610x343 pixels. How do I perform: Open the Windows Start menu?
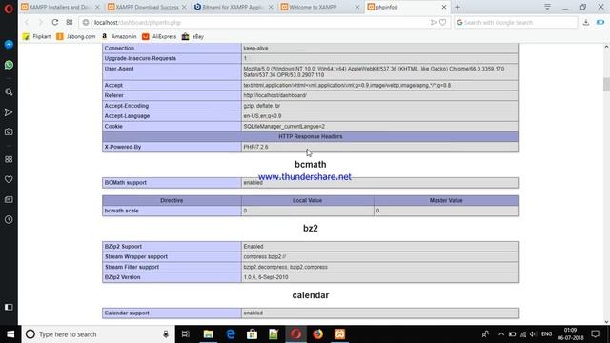10,334
